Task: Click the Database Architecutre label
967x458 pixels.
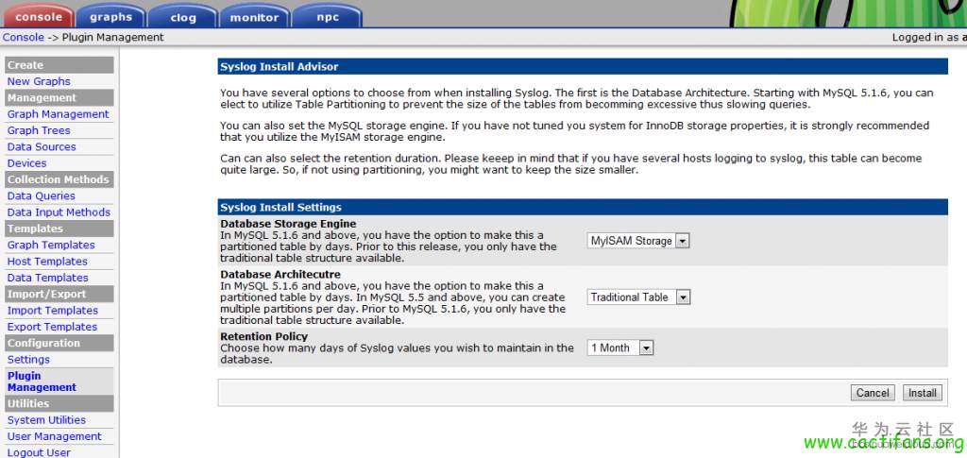Action: (x=280, y=274)
